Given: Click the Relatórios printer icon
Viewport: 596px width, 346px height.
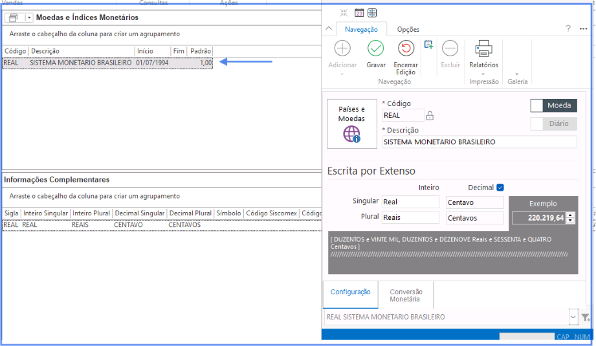Looking at the screenshot, I should (x=483, y=49).
